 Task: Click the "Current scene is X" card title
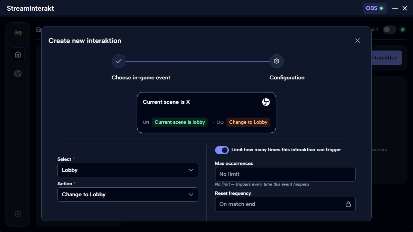point(166,102)
